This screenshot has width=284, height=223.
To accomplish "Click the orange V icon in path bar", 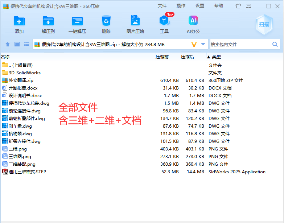I will coord(194,45).
